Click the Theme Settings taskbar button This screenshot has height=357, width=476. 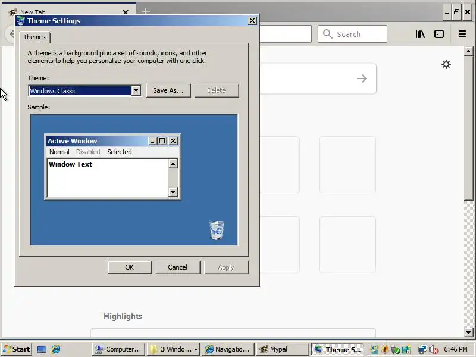pos(337,349)
